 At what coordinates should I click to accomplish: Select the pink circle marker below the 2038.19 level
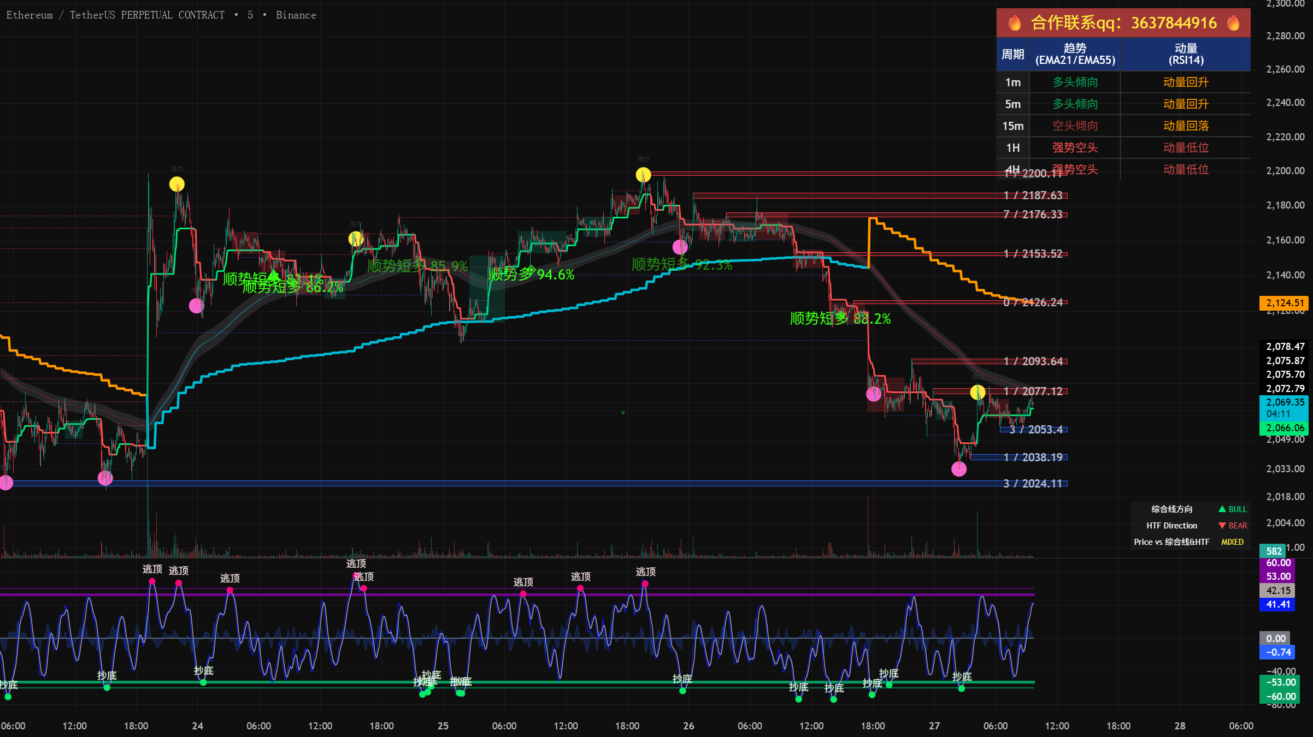point(959,468)
